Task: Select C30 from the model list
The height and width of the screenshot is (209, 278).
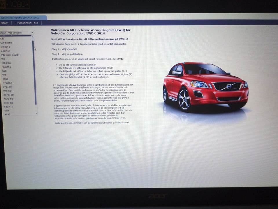Action: (2, 39)
